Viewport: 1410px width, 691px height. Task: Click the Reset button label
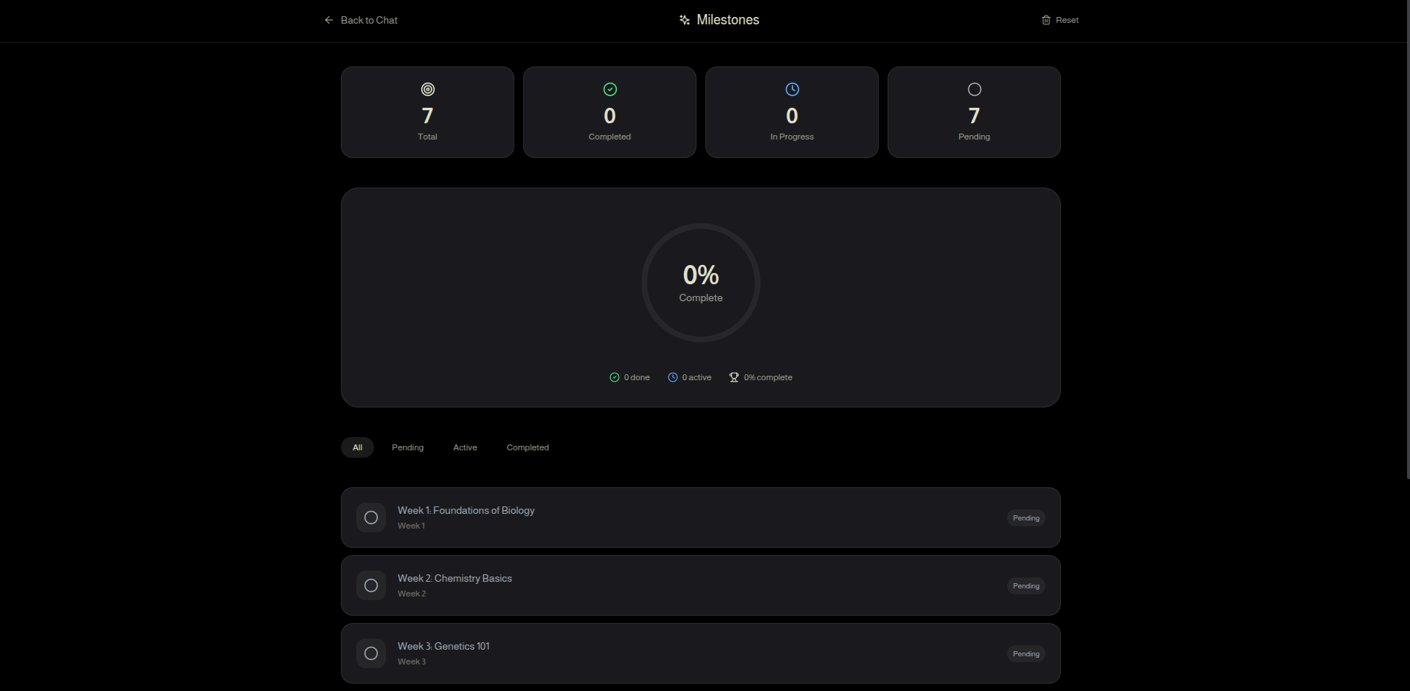(x=1067, y=20)
